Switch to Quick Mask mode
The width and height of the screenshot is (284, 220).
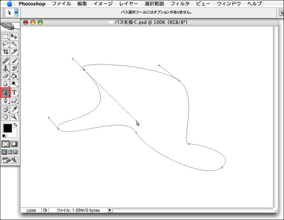click(x=14, y=144)
